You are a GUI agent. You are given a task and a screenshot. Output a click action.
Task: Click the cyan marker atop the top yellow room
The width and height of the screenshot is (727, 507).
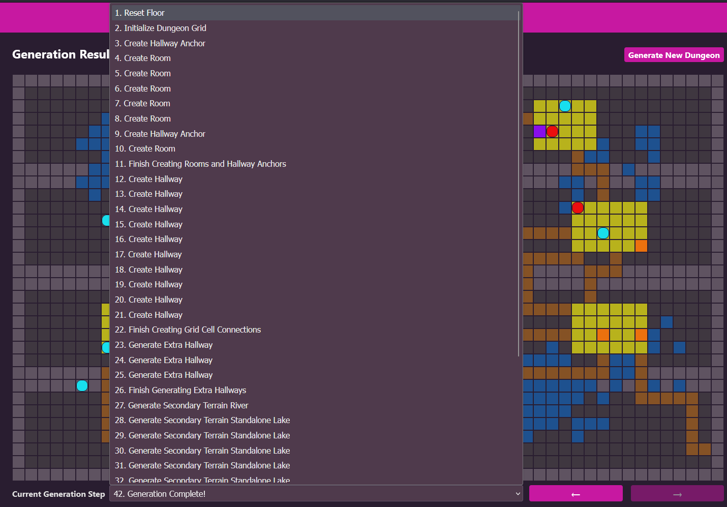pos(565,106)
